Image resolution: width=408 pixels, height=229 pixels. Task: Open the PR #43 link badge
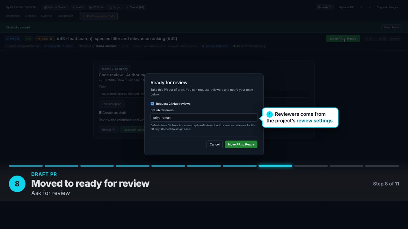click(13, 39)
